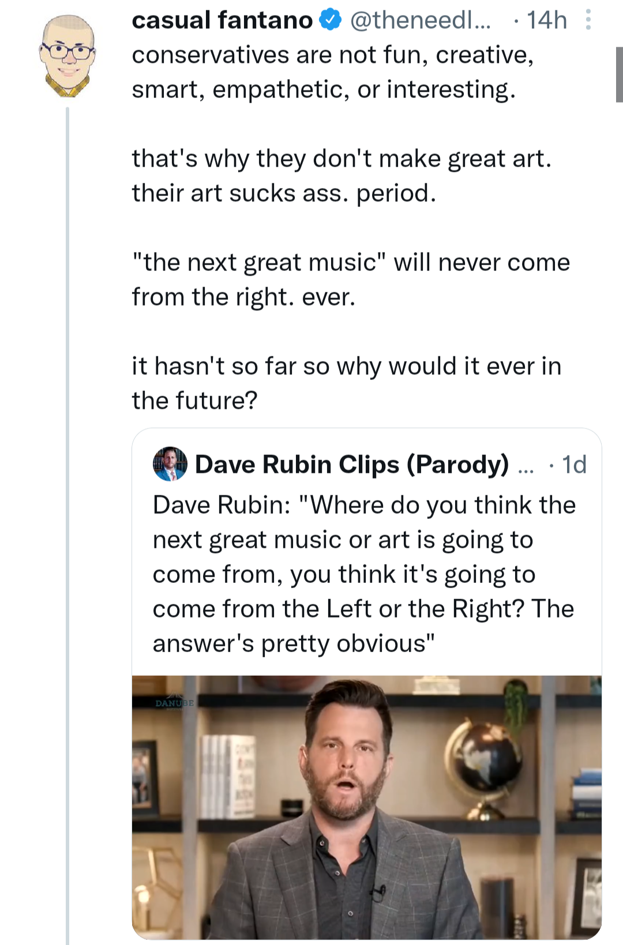Click the 14h tweet timestamp
Image resolution: width=623 pixels, height=945 pixels.
546,20
